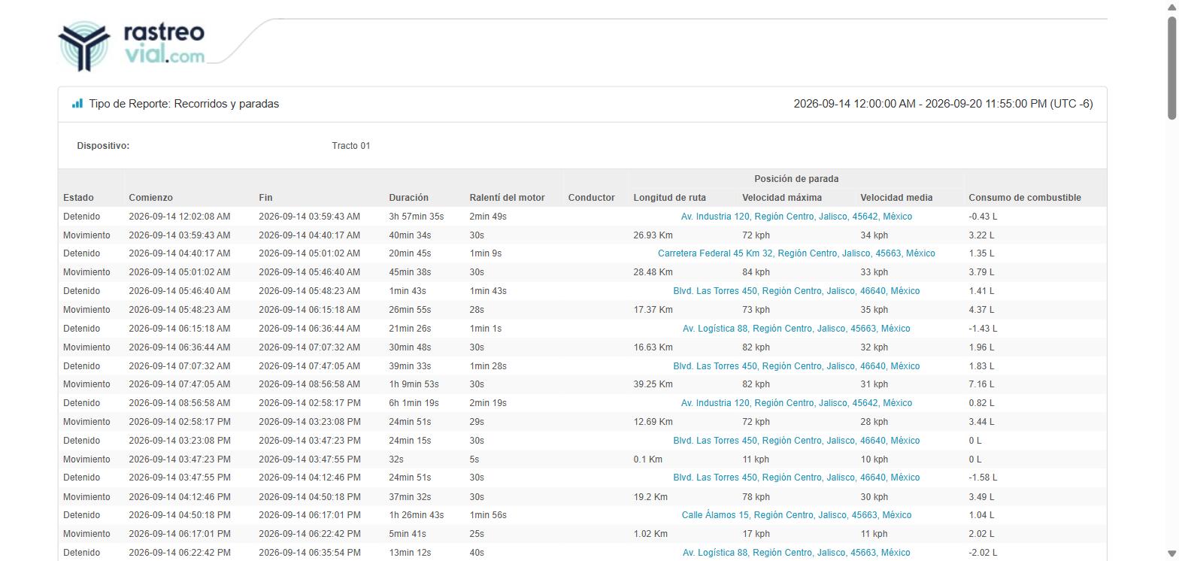Click the duration cell 1h 26min 43s
This screenshot has width=1179, height=561.
click(x=416, y=515)
